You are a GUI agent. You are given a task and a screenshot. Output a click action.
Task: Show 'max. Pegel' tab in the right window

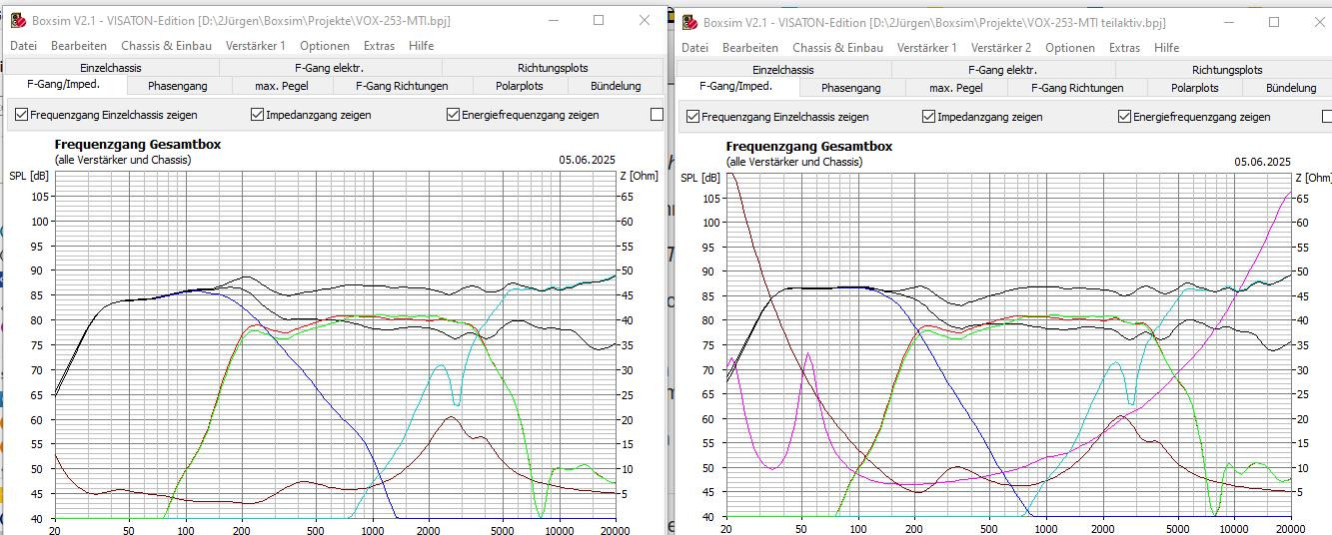(955, 88)
